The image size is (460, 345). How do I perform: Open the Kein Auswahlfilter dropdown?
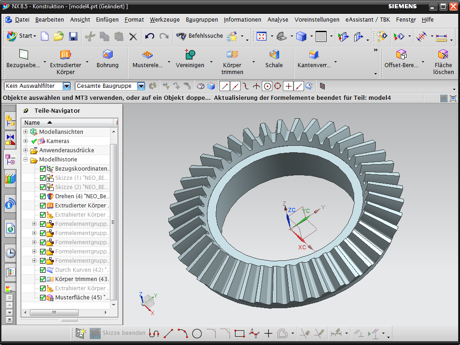(67, 86)
